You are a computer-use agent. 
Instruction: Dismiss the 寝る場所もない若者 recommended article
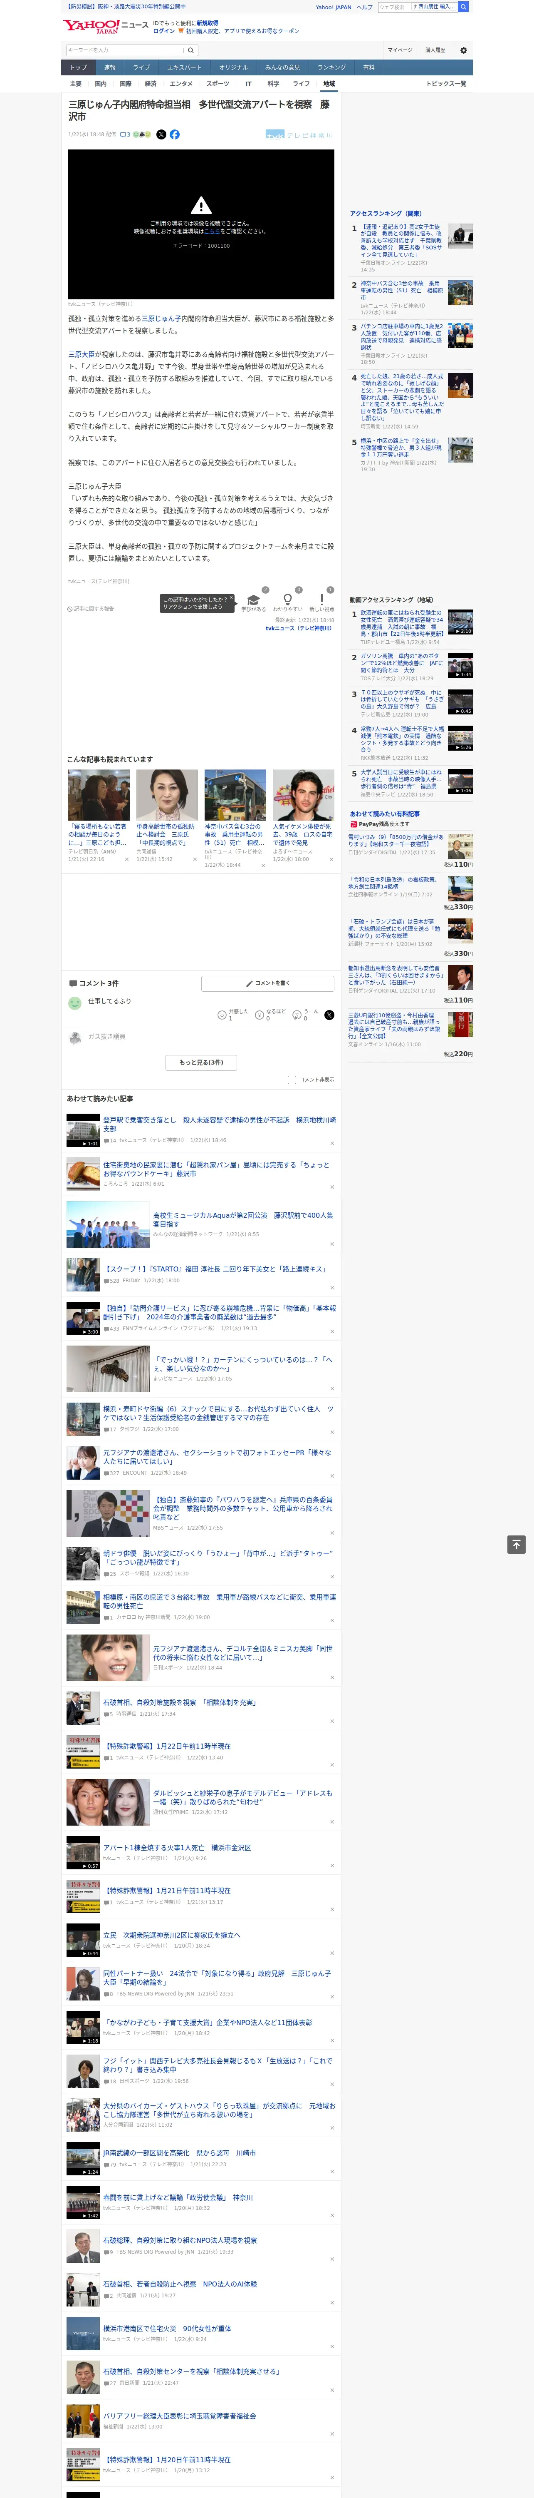[126, 859]
